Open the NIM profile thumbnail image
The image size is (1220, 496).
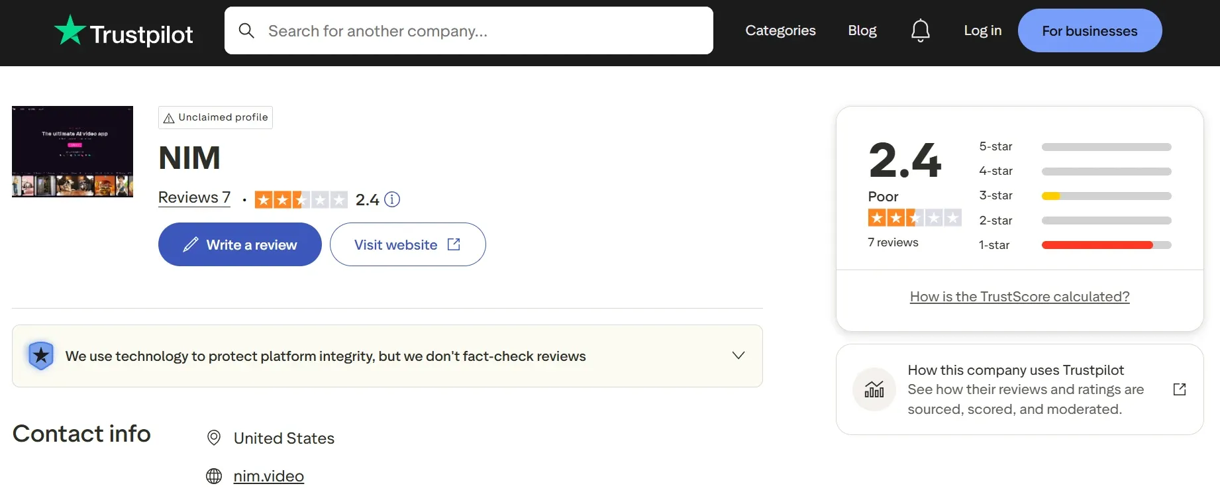(72, 152)
